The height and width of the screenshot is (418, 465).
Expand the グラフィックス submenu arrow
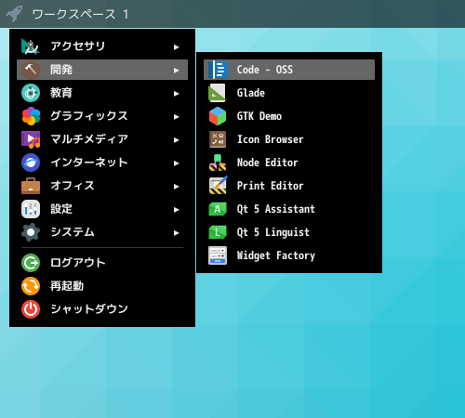(x=177, y=117)
